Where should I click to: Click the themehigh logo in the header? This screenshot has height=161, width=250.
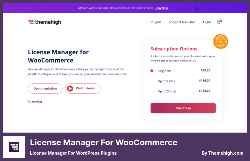click(x=45, y=22)
